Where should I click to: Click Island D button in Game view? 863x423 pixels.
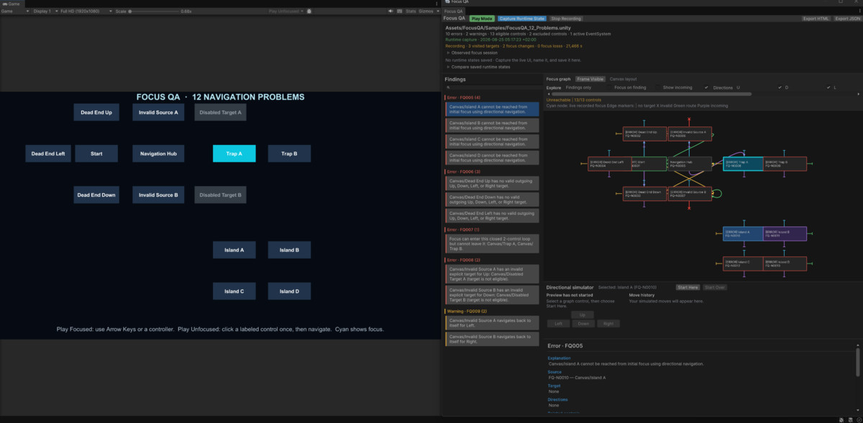coord(288,291)
